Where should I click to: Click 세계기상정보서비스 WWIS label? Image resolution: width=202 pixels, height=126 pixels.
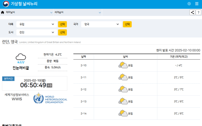[17, 97]
